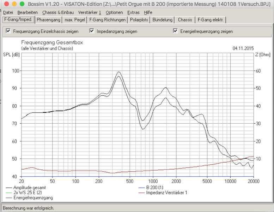The image size is (274, 212).
Task: Open the Chassis & Einbau menu
Action: [x=58, y=12]
